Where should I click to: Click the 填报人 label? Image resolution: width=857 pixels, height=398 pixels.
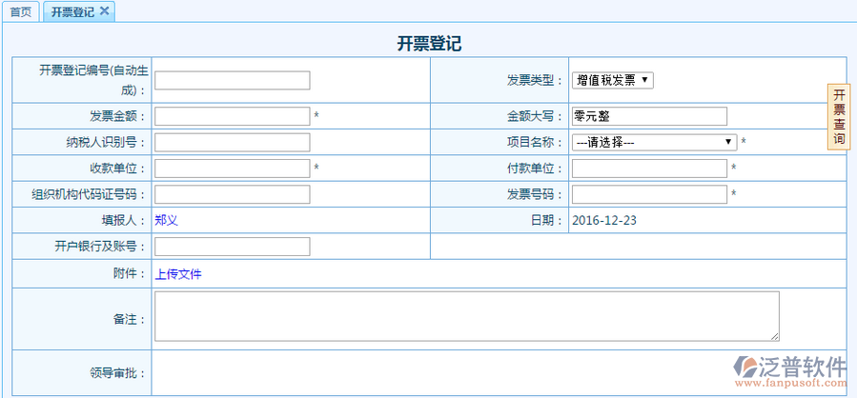point(124,221)
